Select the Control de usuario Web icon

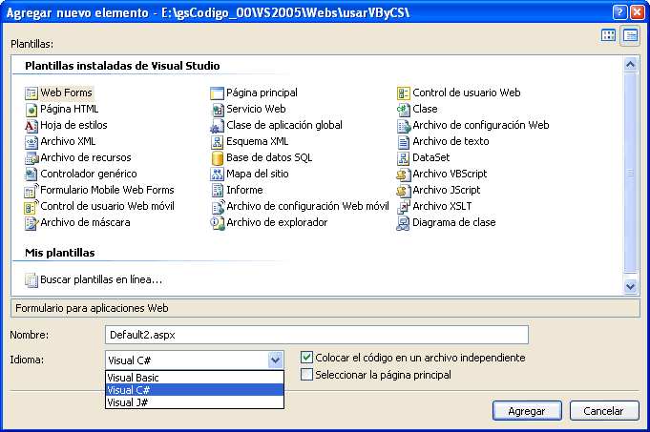coord(404,93)
